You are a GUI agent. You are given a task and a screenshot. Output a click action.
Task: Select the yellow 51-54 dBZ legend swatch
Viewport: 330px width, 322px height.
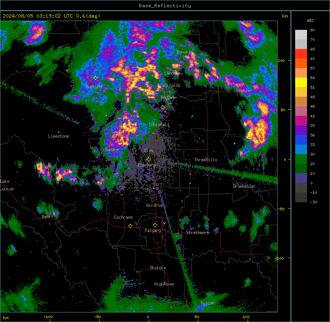(301, 82)
